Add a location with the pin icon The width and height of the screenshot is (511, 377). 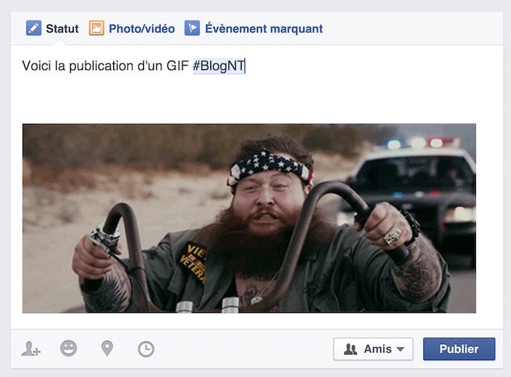[107, 349]
